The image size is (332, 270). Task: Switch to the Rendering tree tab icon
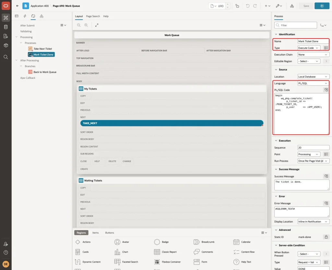pyautogui.click(x=17, y=16)
